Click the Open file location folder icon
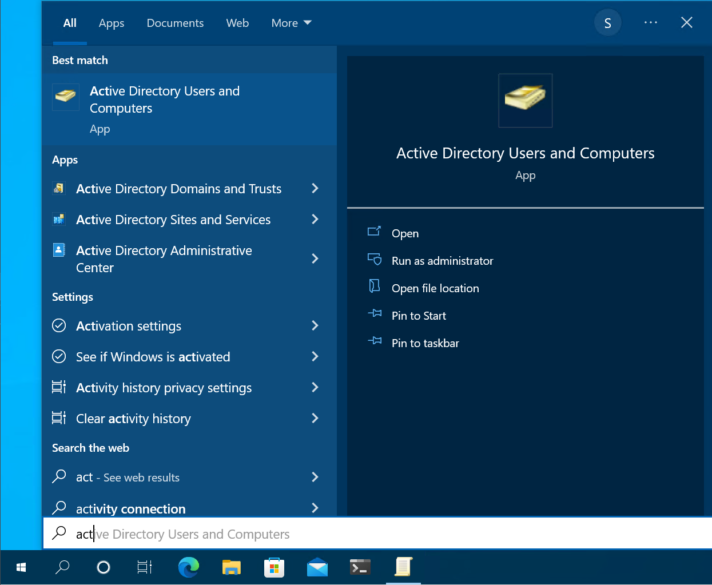 coord(375,287)
